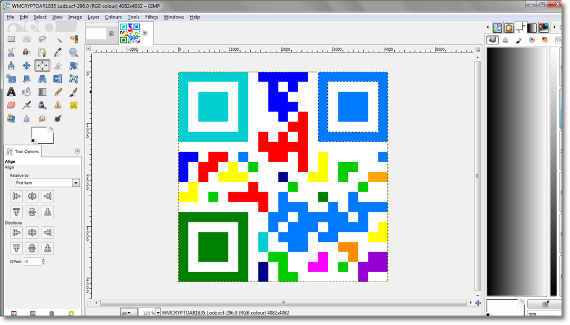
Task: Switch to GIMP Wilber colour selector
Action: click(492, 40)
